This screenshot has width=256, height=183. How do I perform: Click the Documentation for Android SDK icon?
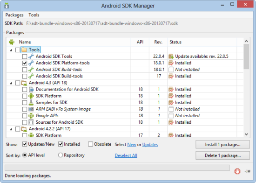point(31,89)
